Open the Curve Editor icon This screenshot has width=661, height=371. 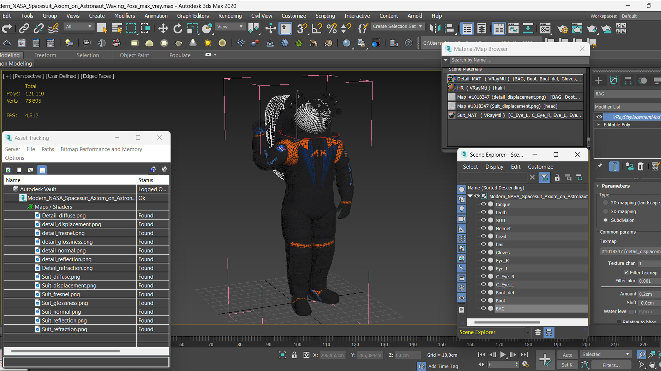[x=513, y=29]
